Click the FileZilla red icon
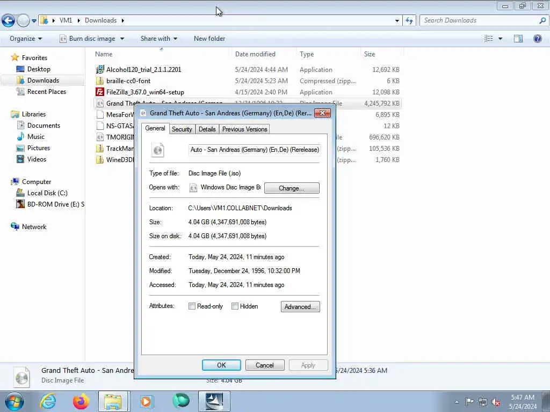 point(100,92)
